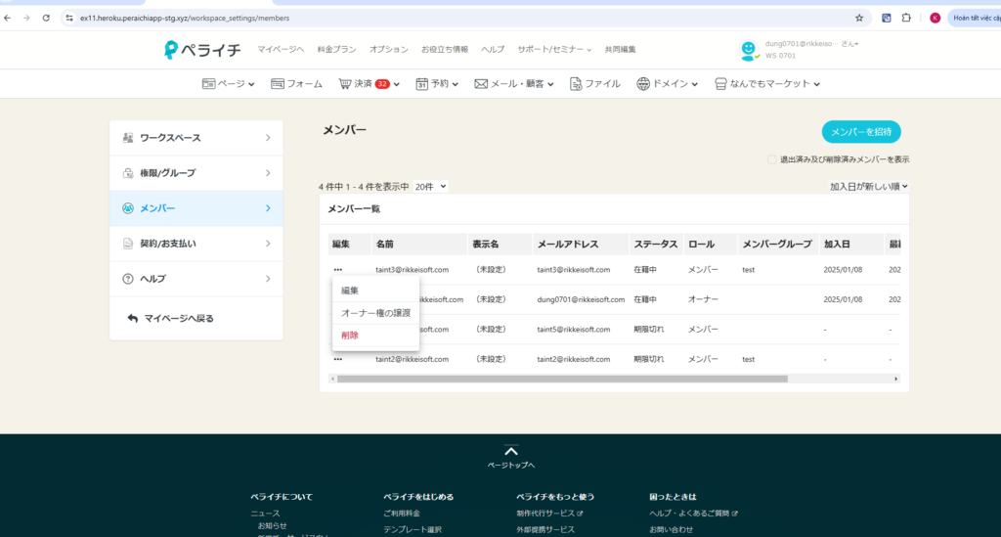The height and width of the screenshot is (537, 1001).
Task: Click the メンバーを招待 button
Action: click(860, 132)
